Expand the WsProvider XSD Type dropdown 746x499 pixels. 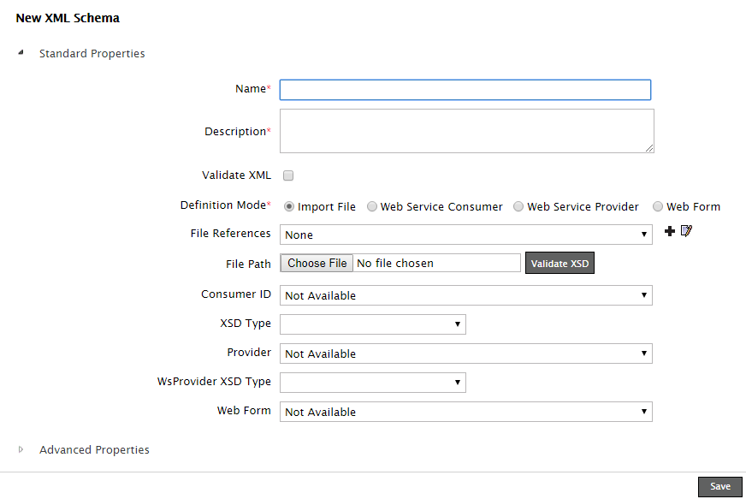(x=372, y=383)
